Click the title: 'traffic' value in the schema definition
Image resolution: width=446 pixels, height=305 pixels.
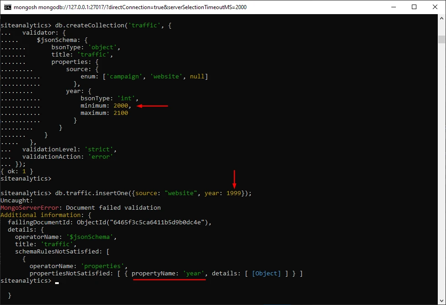click(x=93, y=54)
